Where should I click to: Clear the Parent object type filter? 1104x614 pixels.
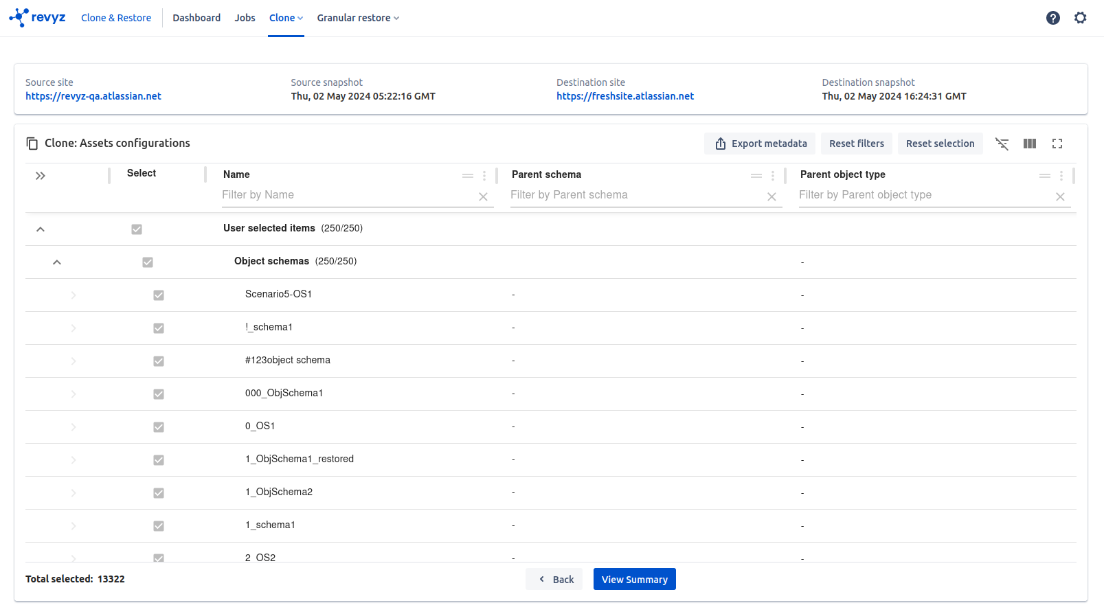pos(1060,197)
